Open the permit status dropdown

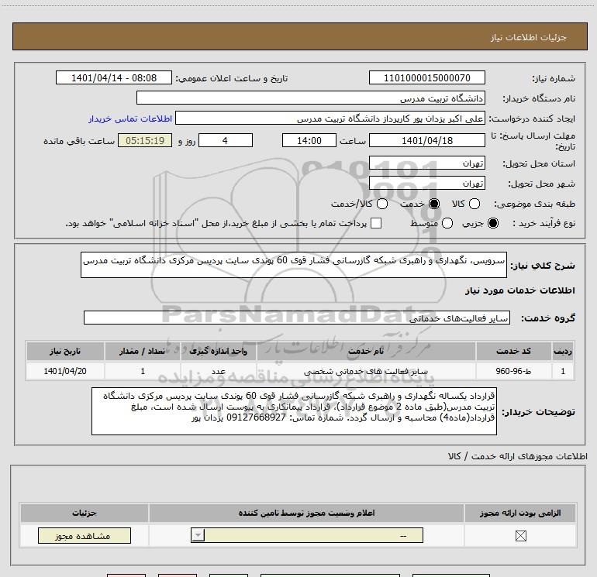click(307, 535)
